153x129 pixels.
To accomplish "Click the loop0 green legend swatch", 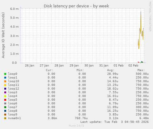I will coord(5,74).
